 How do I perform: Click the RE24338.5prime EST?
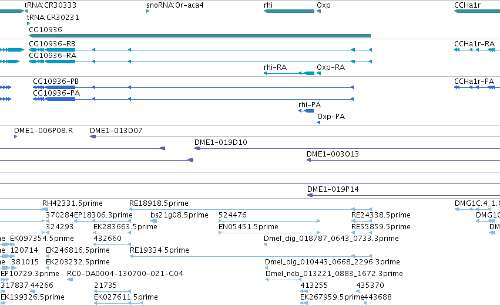[361, 221]
